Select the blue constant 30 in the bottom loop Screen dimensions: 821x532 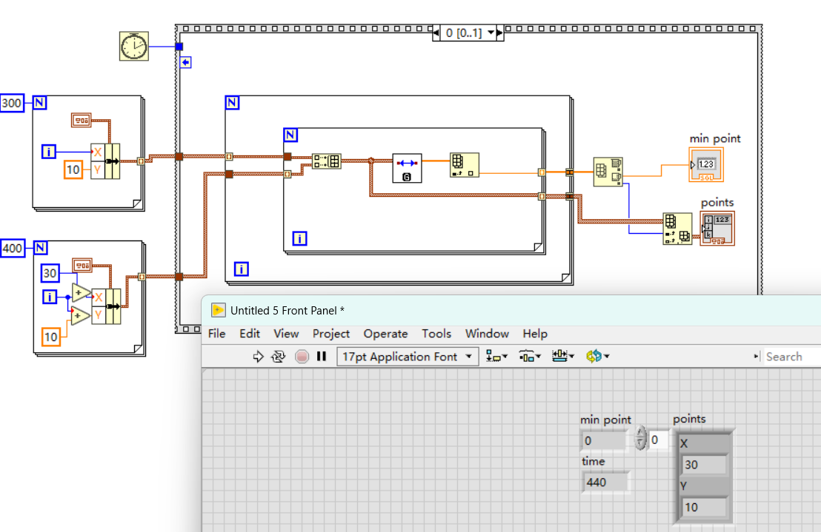(50, 273)
